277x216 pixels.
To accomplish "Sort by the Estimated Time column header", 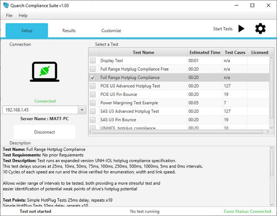I will tap(204, 52).
